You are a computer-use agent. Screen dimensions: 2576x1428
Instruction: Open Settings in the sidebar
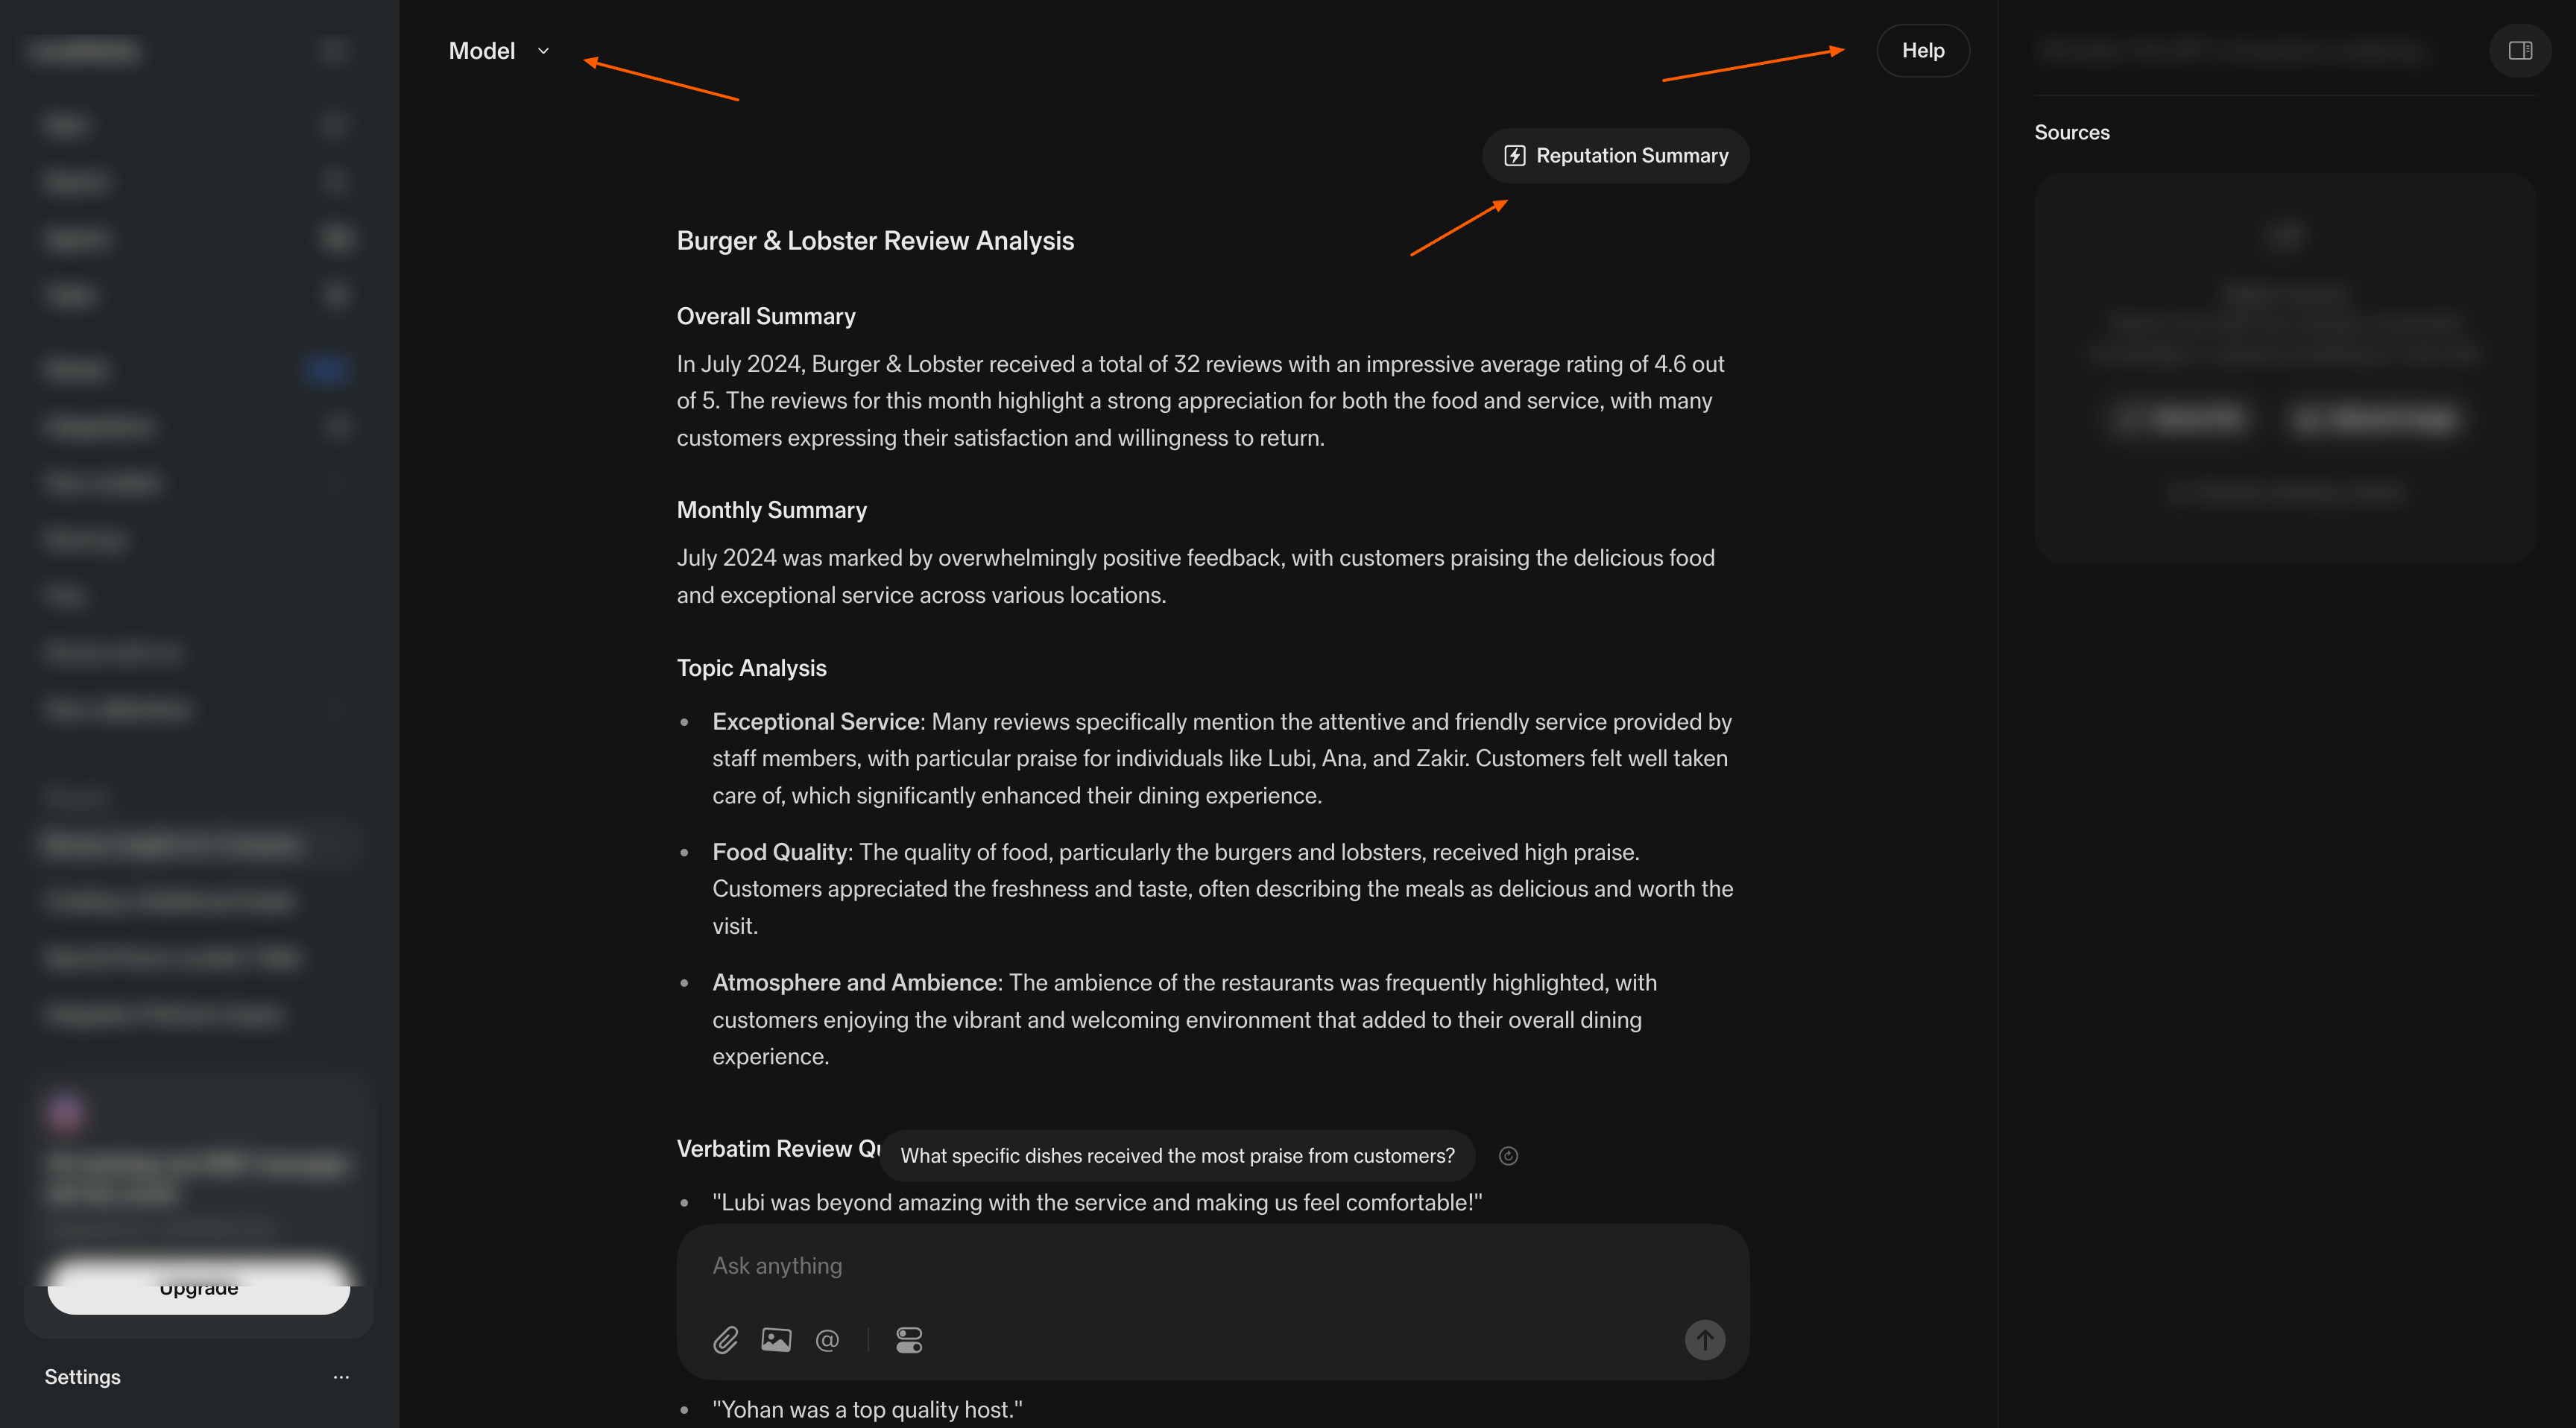tap(83, 1377)
